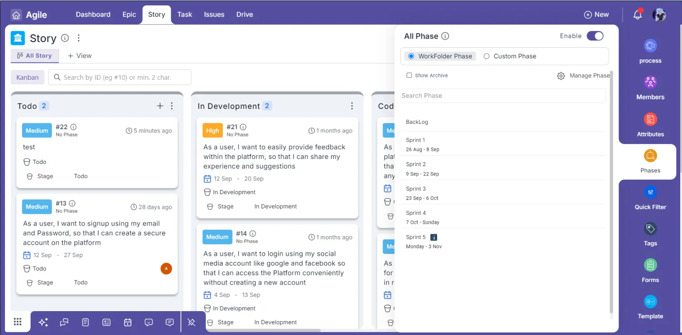Click the Manage Phase link
This screenshot has height=335, width=682.
[x=589, y=76]
